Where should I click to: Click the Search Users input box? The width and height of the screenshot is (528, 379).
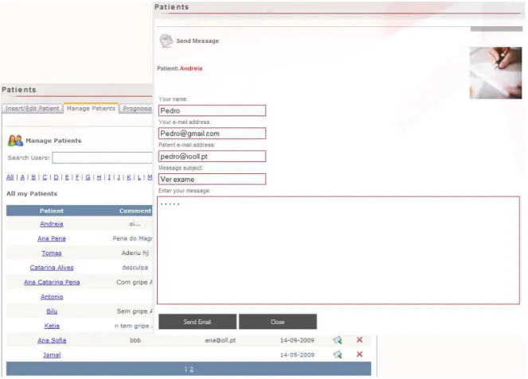(x=103, y=157)
